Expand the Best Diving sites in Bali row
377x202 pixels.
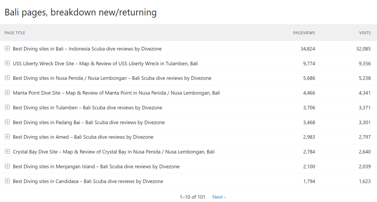click(7, 49)
